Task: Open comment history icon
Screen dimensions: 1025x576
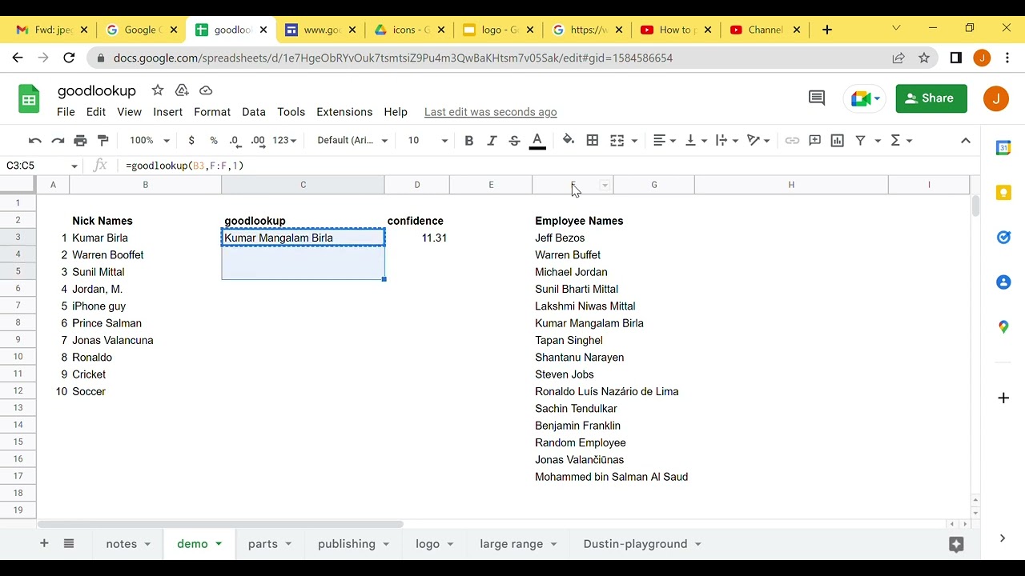Action: (x=817, y=98)
